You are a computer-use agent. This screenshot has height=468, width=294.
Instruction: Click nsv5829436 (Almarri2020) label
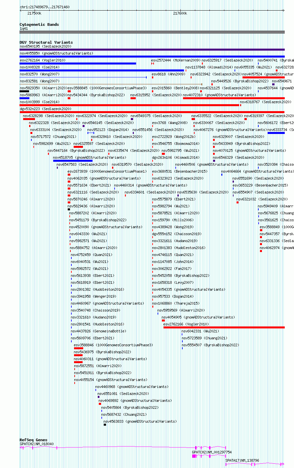pos(92,206)
